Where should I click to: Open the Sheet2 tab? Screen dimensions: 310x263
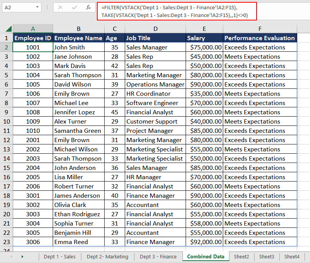pos(241,256)
